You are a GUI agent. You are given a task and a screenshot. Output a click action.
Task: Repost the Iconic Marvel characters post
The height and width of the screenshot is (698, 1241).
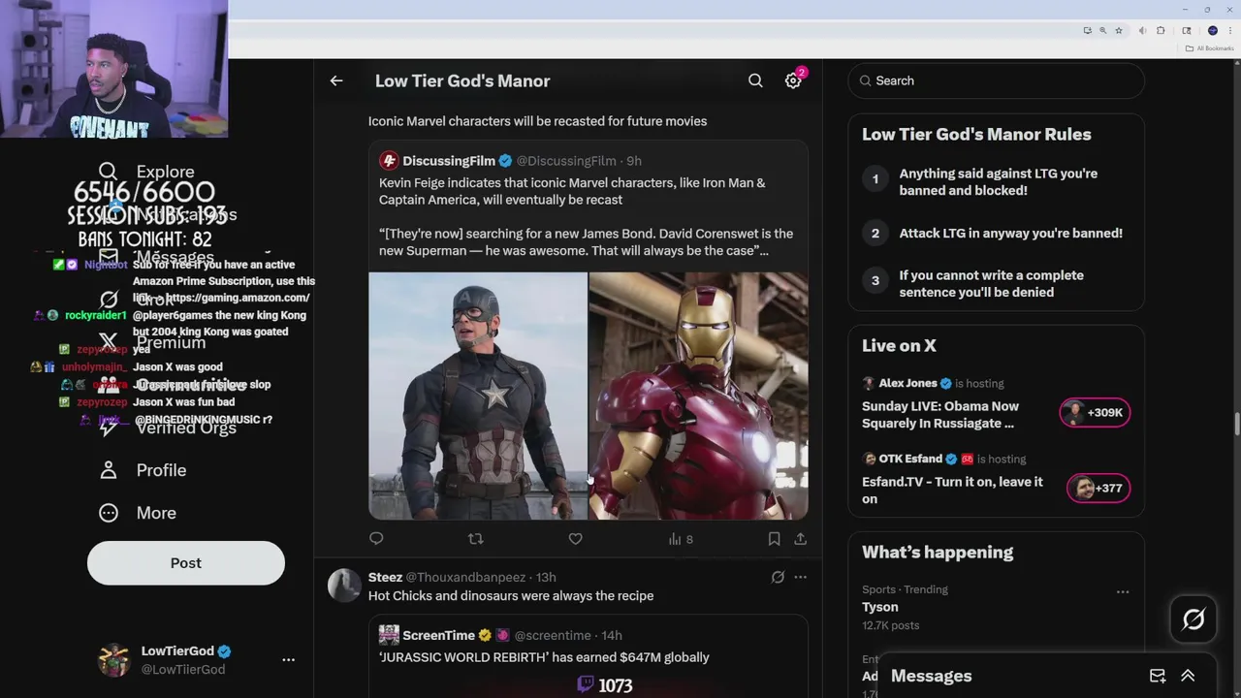[475, 539]
